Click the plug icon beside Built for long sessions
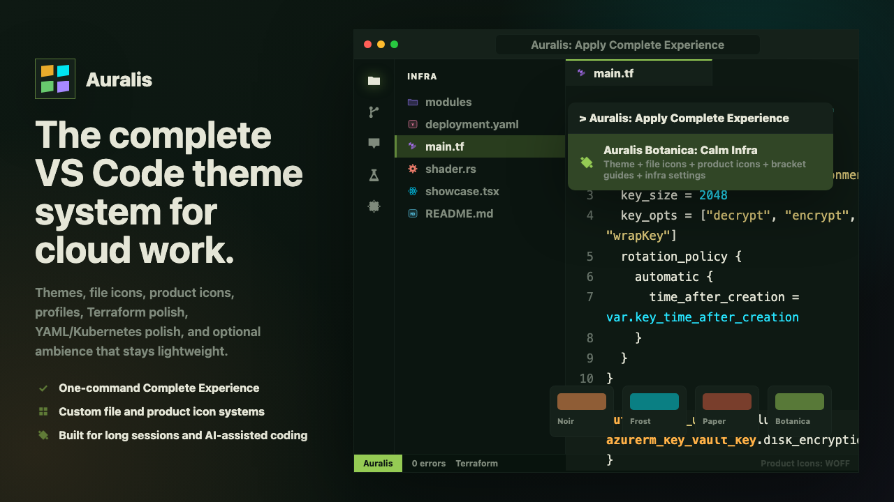894x502 pixels. (43, 435)
